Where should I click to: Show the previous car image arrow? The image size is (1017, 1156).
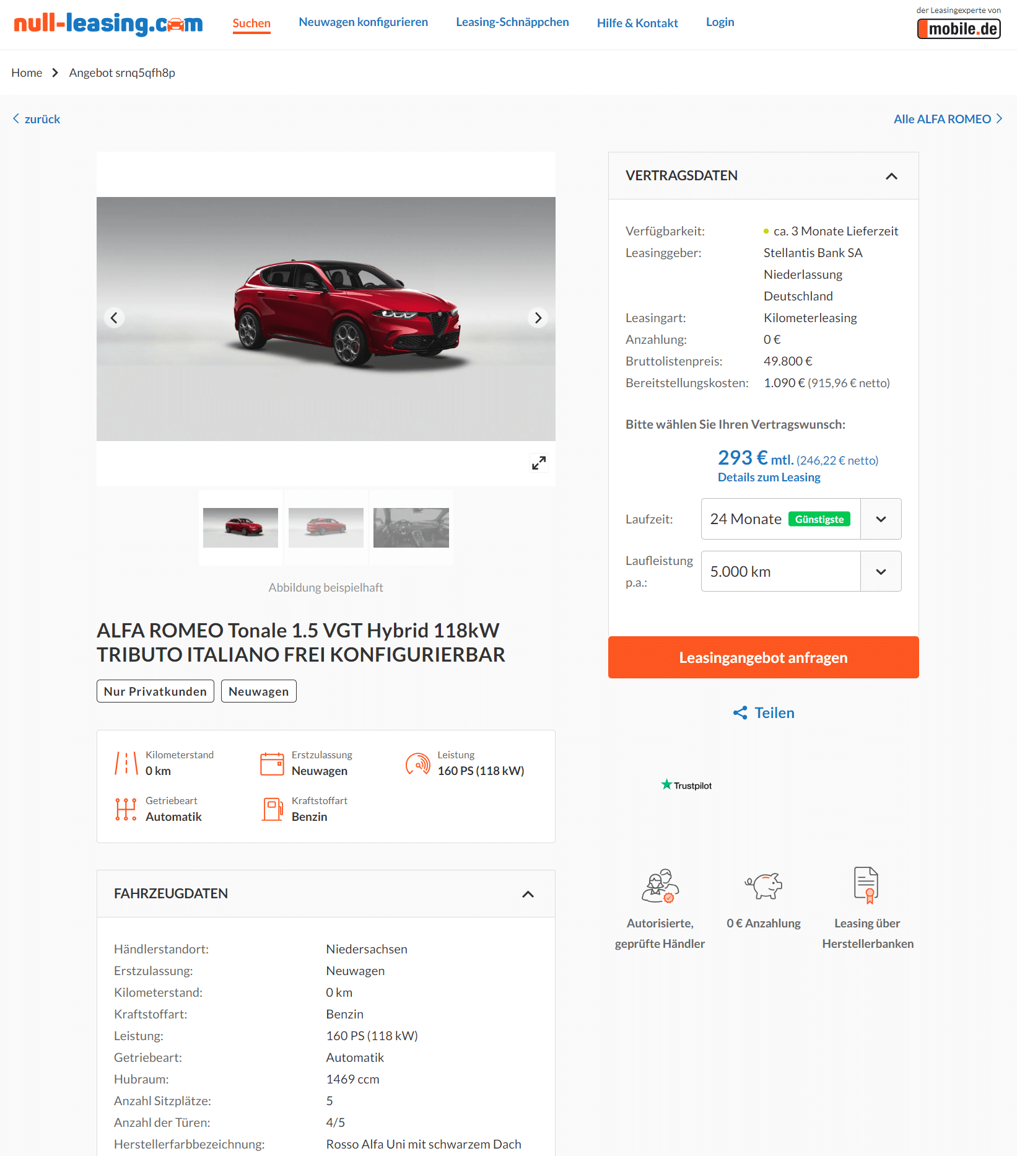114,318
